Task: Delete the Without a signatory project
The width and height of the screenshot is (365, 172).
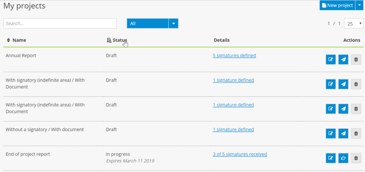Action: pos(356,134)
